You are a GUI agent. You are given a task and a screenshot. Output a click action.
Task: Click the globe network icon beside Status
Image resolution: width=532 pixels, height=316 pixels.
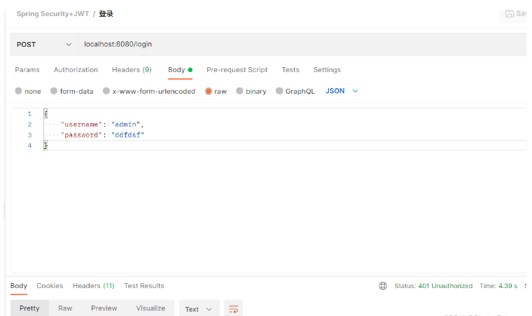pos(383,286)
